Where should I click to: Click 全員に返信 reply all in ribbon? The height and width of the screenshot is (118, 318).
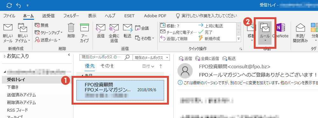pos(114,33)
